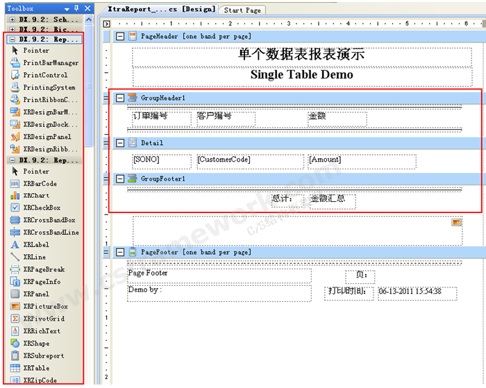Choose the XRShape control

click(x=36, y=344)
